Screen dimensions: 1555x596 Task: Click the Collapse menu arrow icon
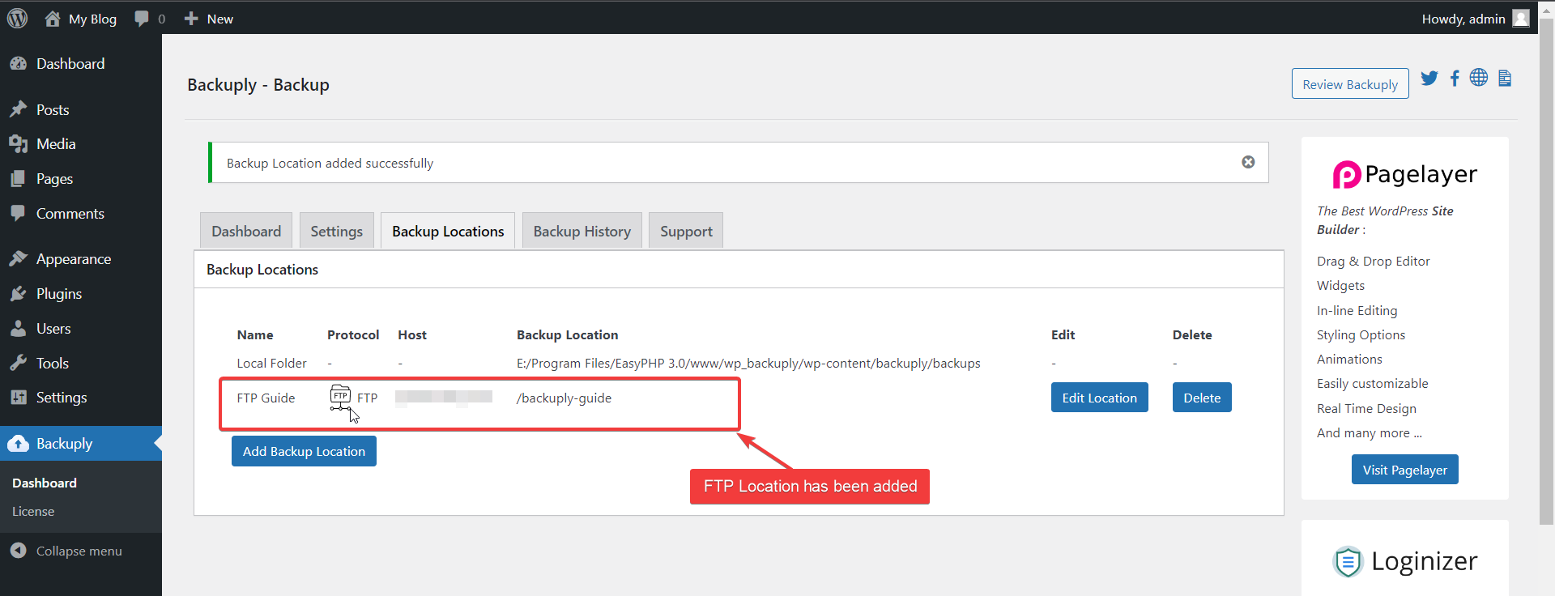point(18,551)
